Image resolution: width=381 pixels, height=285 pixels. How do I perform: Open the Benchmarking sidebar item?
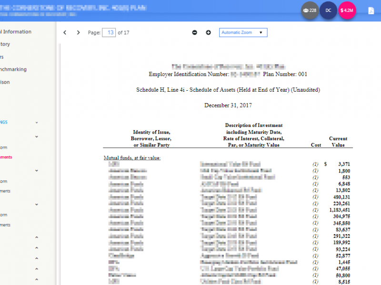(13, 69)
